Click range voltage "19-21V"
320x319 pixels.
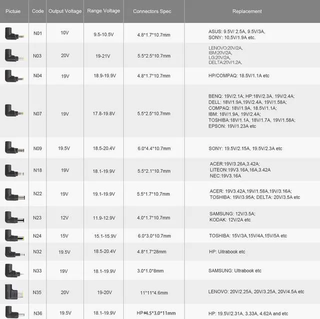coord(103,56)
